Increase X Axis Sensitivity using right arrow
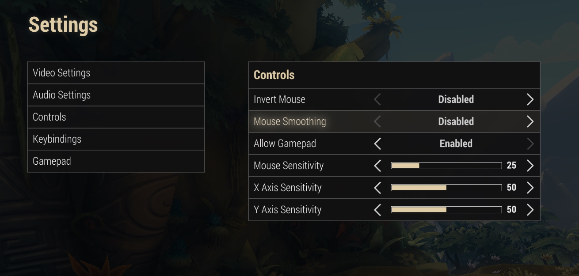579x276 pixels. 530,188
